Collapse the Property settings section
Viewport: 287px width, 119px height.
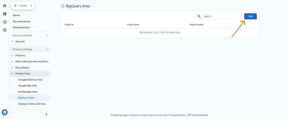[47, 49]
